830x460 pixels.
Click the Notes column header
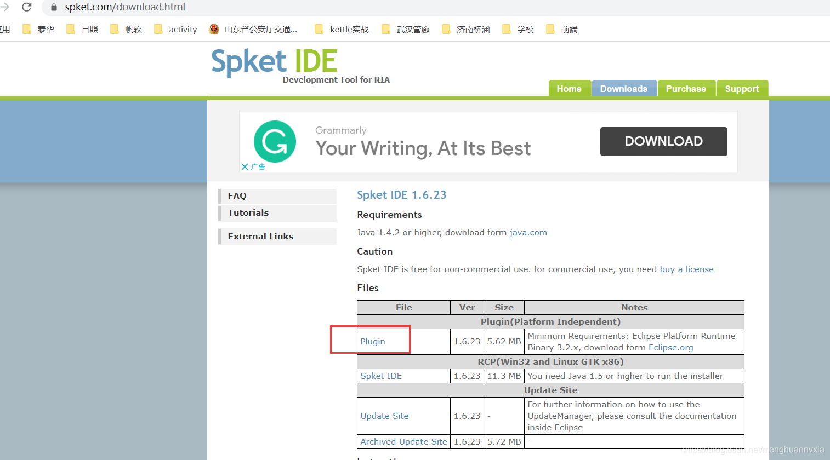coord(634,307)
